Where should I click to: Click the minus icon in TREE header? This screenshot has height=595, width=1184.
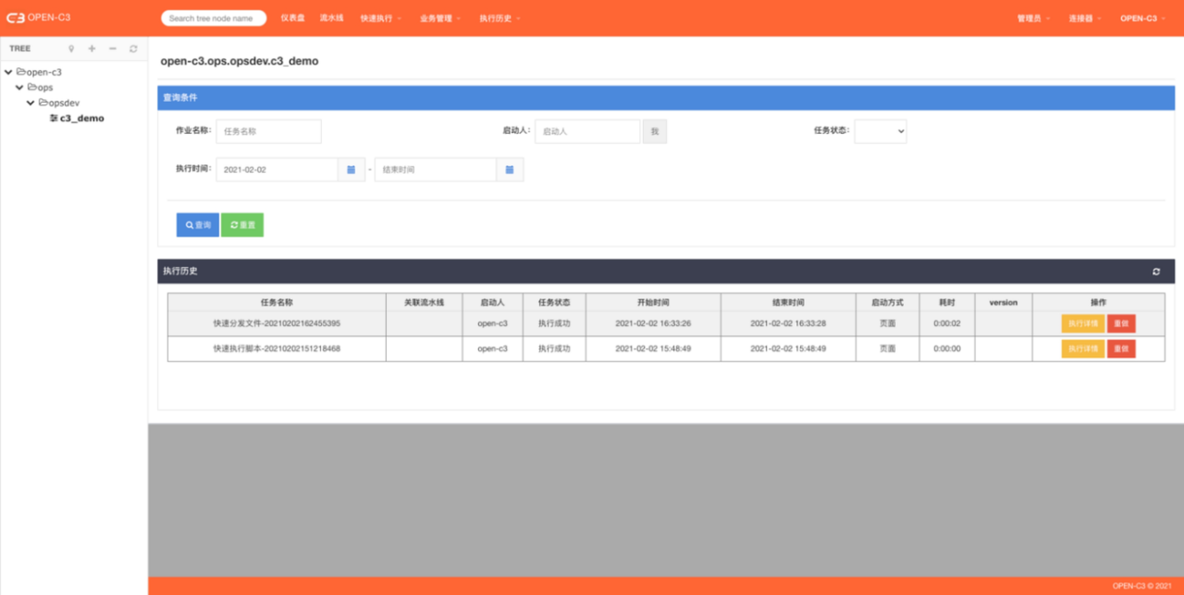pyautogui.click(x=112, y=49)
